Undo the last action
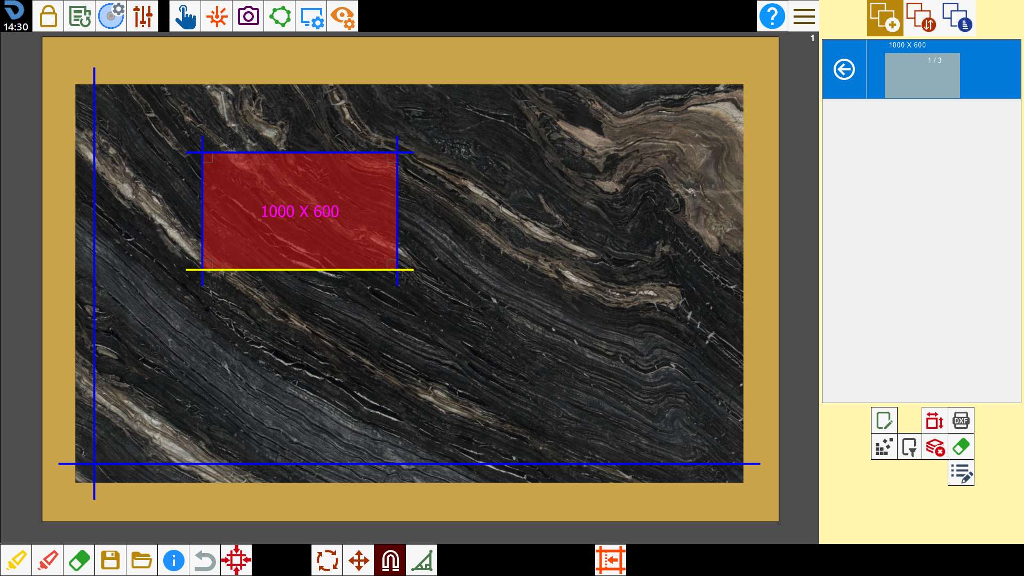 tap(205, 560)
